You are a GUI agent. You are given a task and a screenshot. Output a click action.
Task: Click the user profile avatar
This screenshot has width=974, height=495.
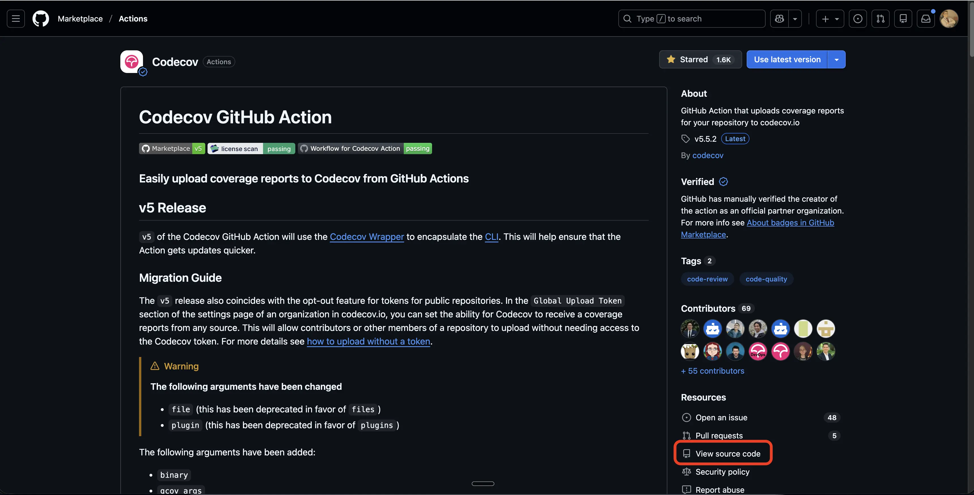[x=949, y=18]
